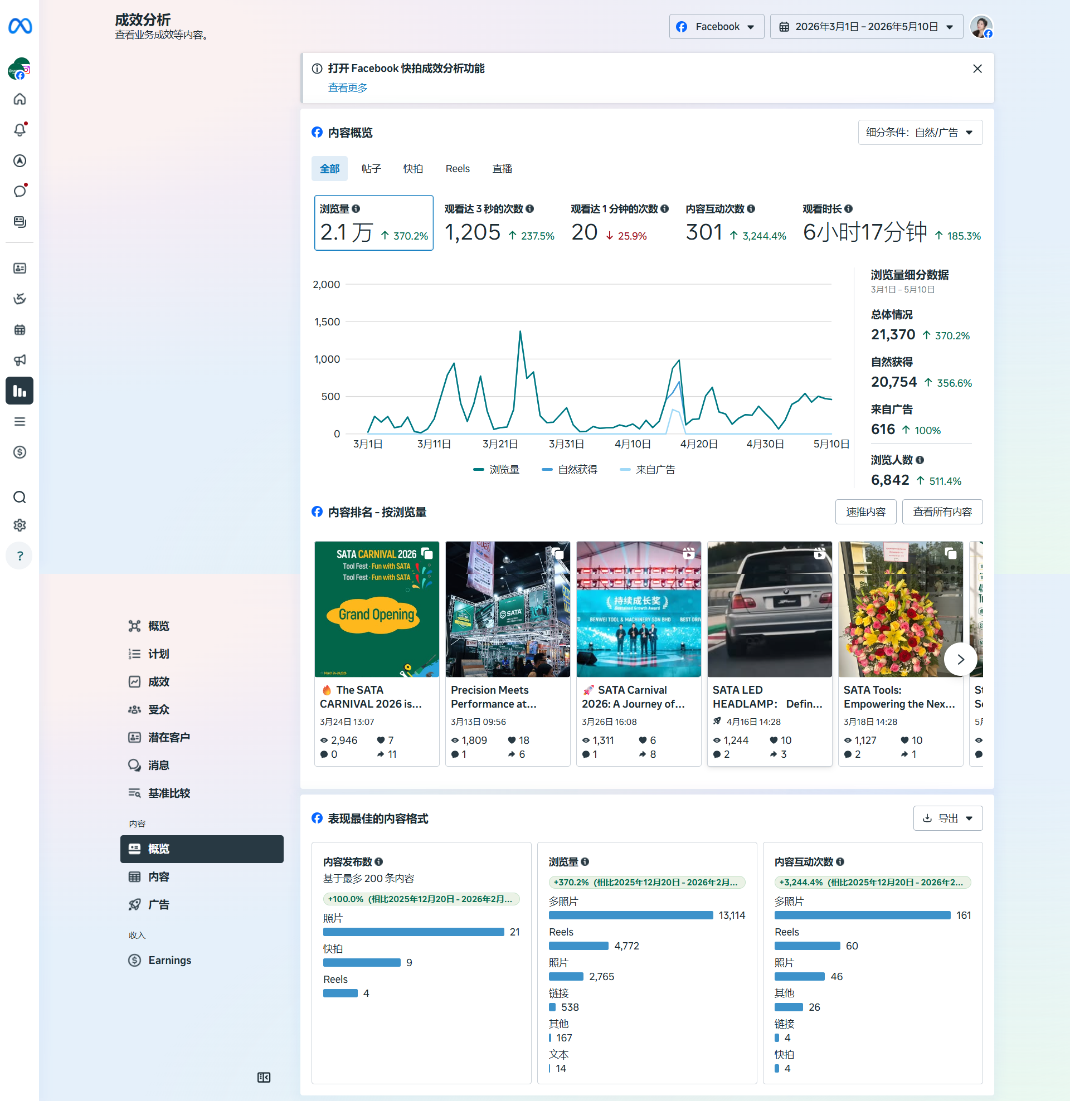Open 潜在客户 in the side menu

click(202, 737)
